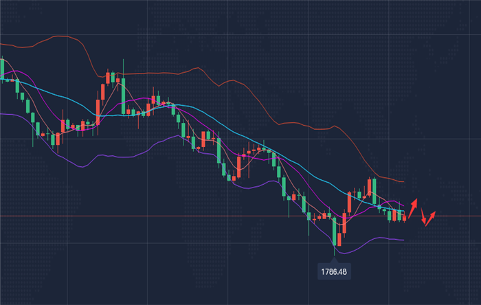Click the last red candle on the chart

[404, 217]
